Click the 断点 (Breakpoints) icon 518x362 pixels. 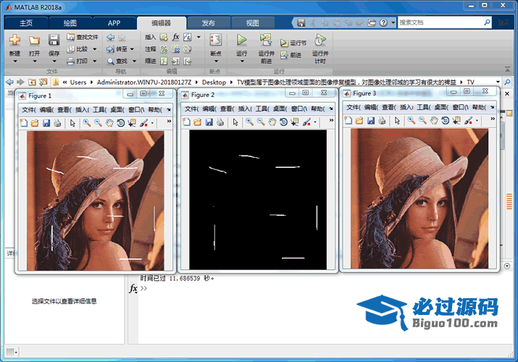216,40
